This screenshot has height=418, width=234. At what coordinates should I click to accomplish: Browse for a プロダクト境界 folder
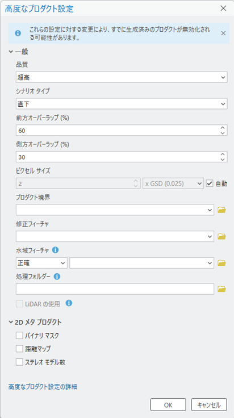(222, 210)
